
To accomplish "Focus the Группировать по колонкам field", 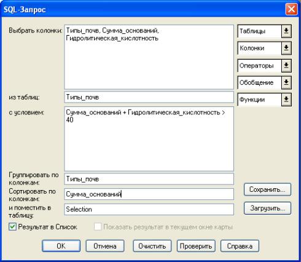I will point(149,179).
